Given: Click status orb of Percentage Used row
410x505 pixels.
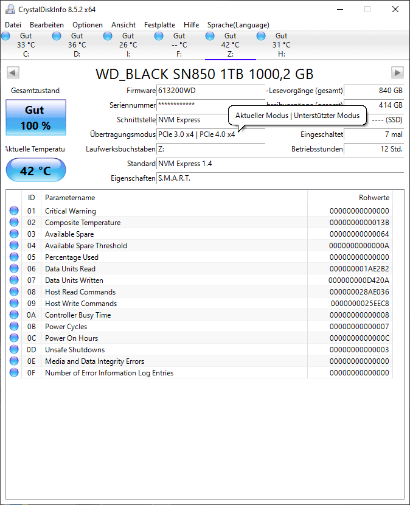Looking at the screenshot, I should [x=14, y=257].
